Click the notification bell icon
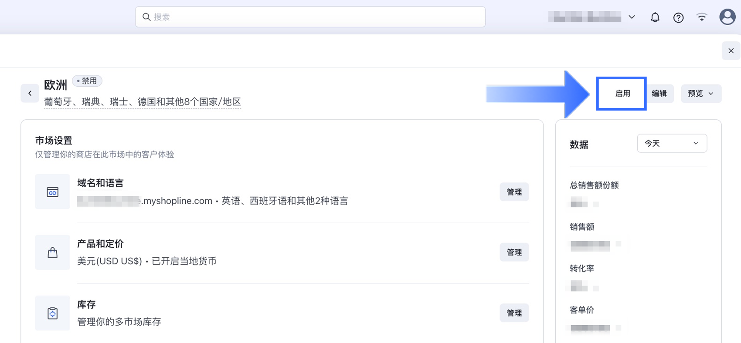Viewport: 741px width, 343px height. pos(655,17)
